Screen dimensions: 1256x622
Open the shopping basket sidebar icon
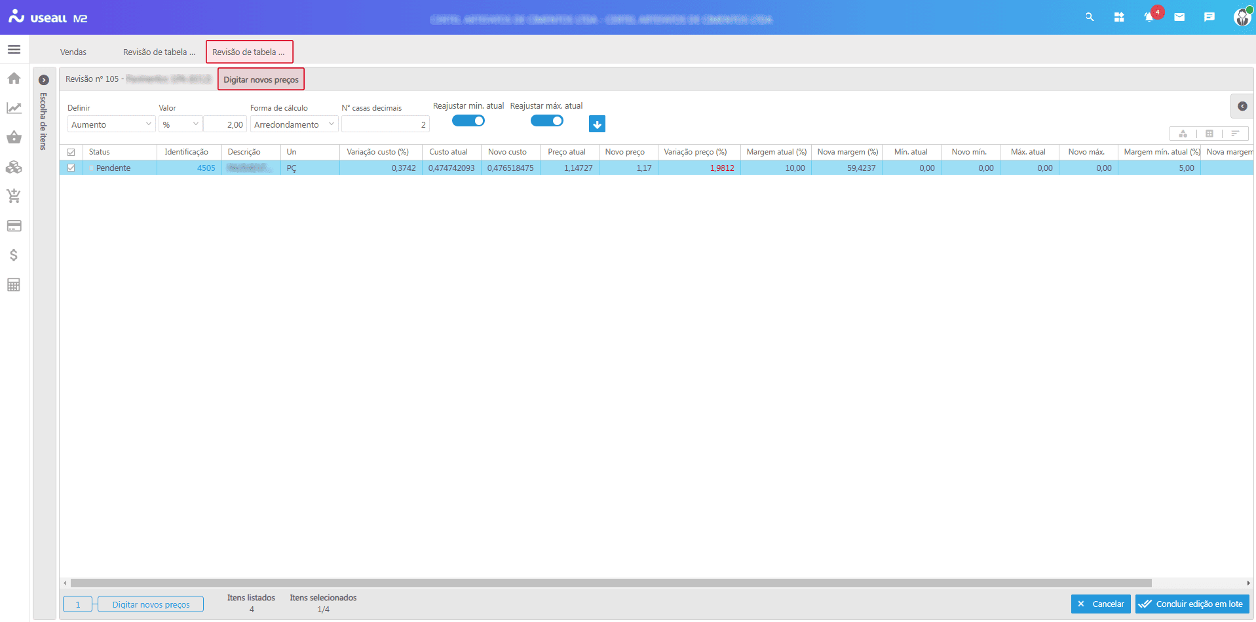[x=14, y=137]
